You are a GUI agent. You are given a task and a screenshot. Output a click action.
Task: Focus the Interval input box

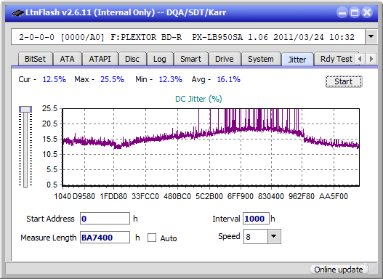point(256,219)
